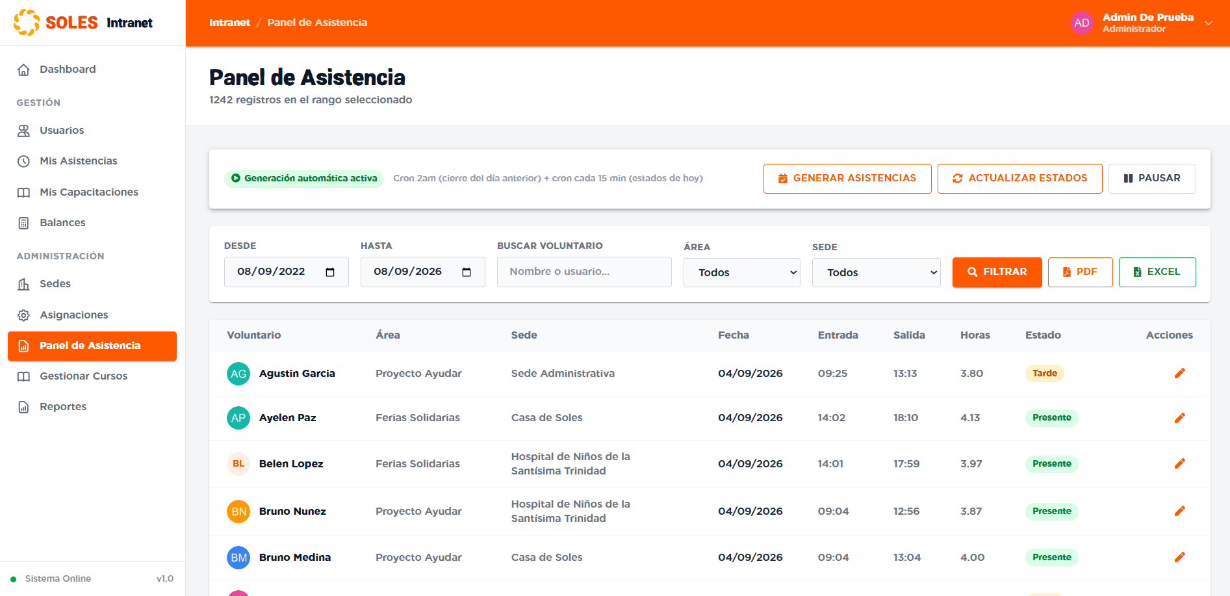Open Mis Capacitaciones in sidebar
The width and height of the screenshot is (1230, 596).
coord(92,192)
